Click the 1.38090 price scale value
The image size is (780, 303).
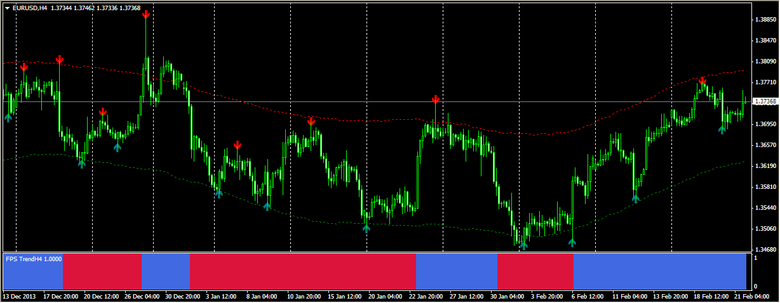767,61
